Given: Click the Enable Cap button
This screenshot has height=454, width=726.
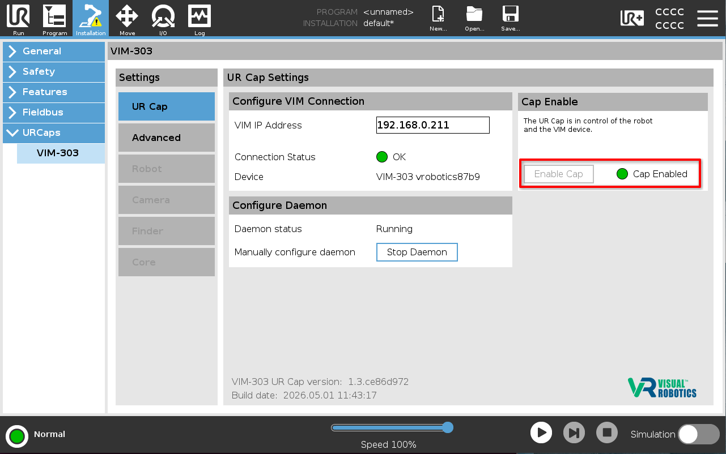Looking at the screenshot, I should pos(559,174).
